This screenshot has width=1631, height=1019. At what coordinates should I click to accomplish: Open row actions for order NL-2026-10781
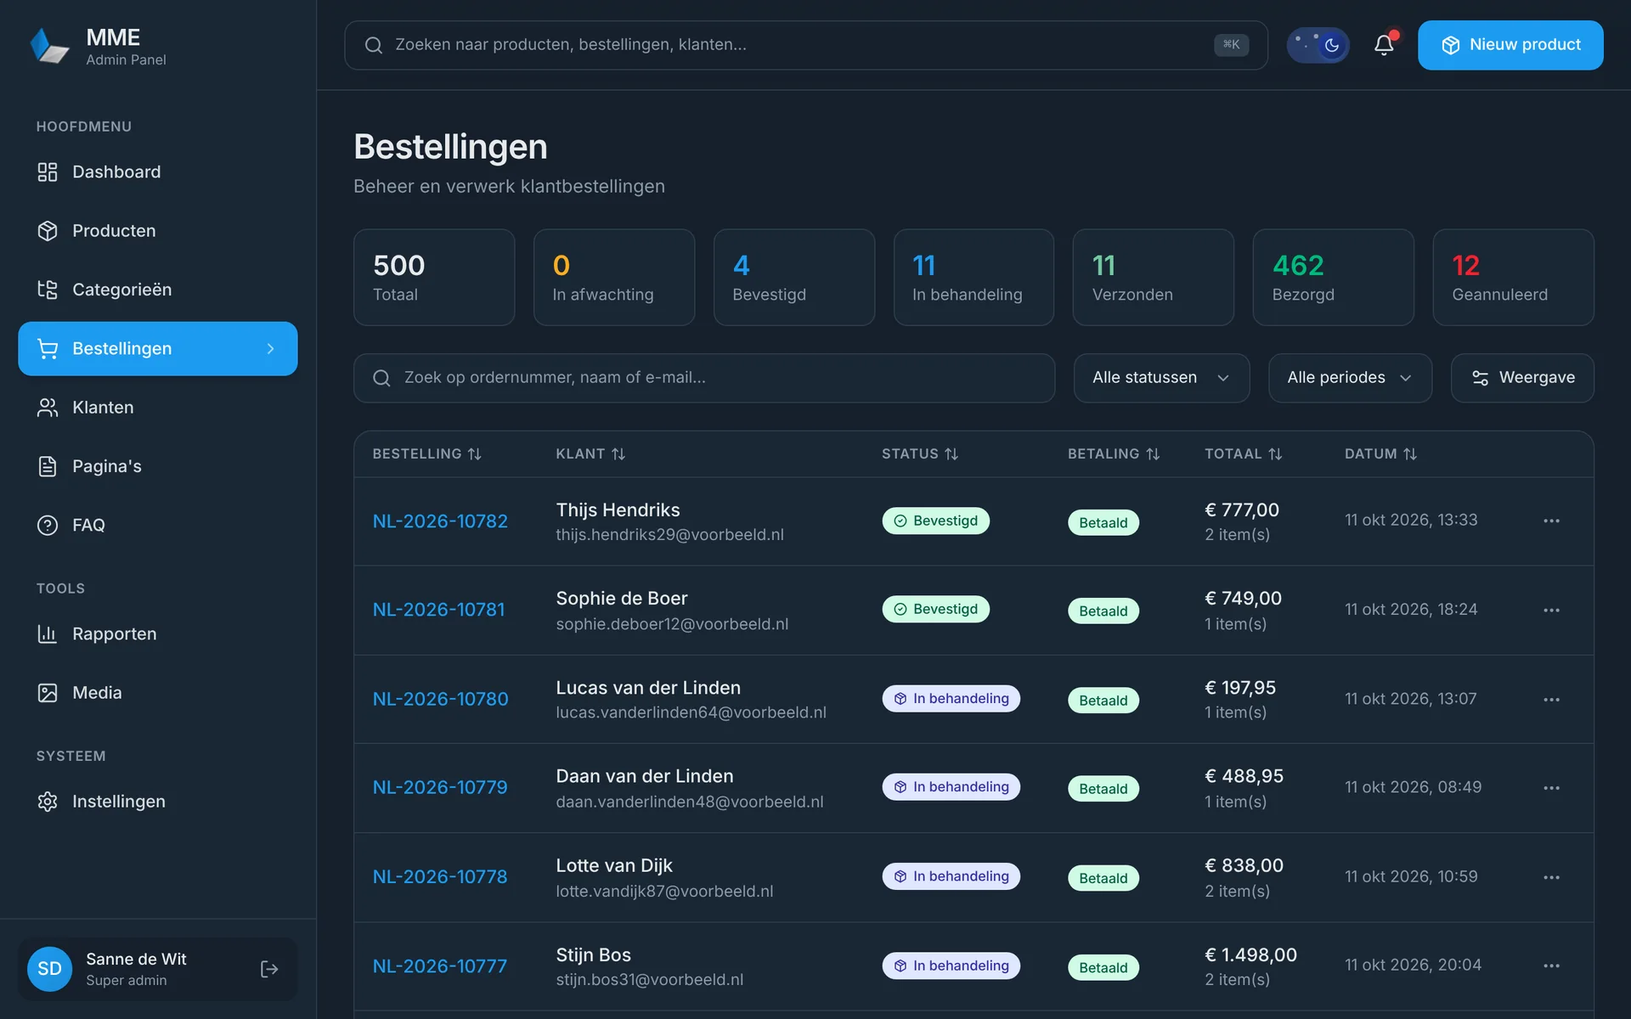click(x=1551, y=610)
